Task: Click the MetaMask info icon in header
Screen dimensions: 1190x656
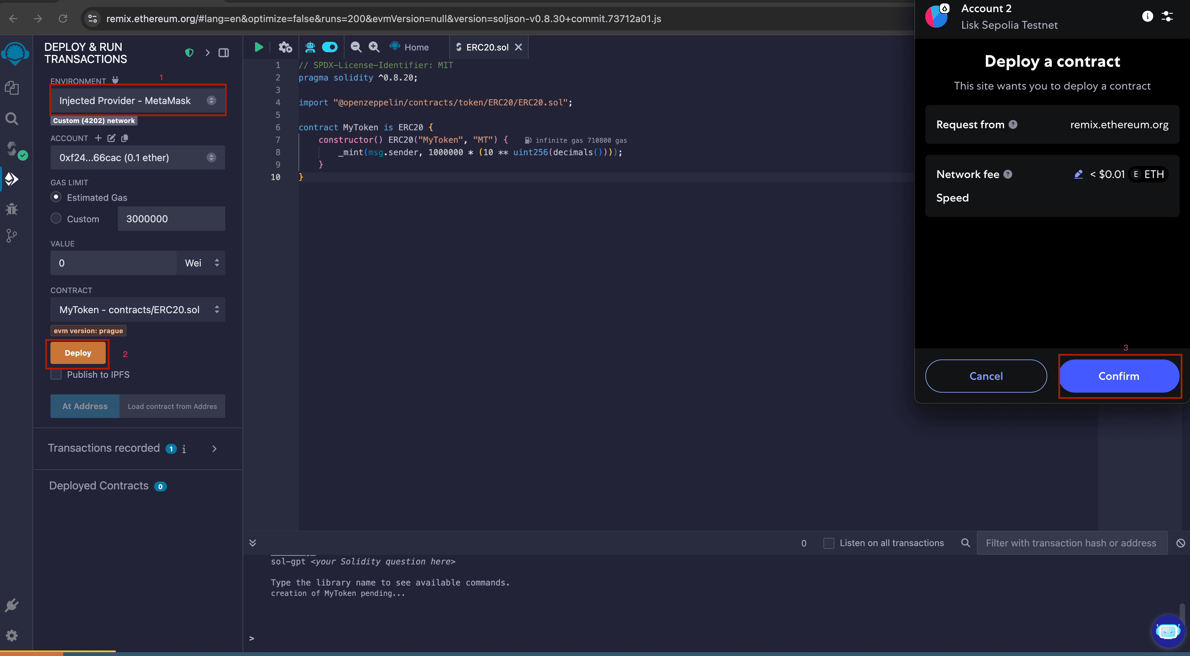Action: click(1147, 17)
